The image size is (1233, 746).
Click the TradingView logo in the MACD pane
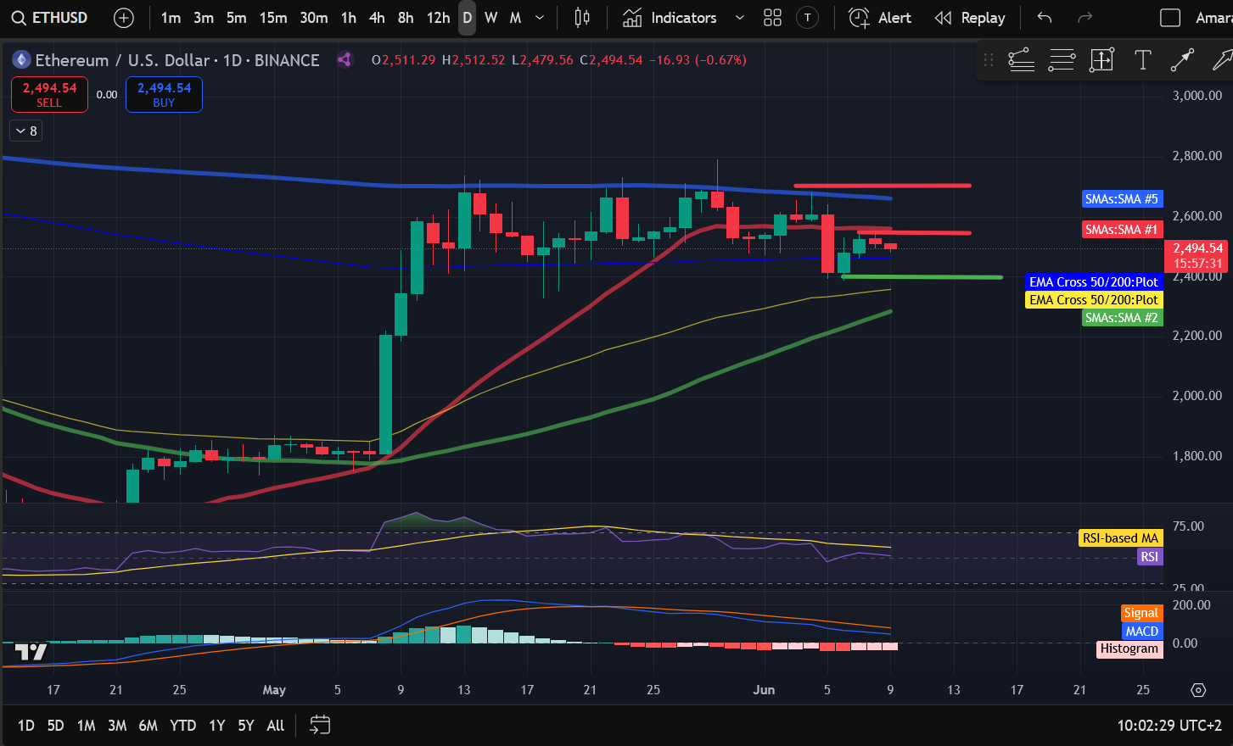31,652
